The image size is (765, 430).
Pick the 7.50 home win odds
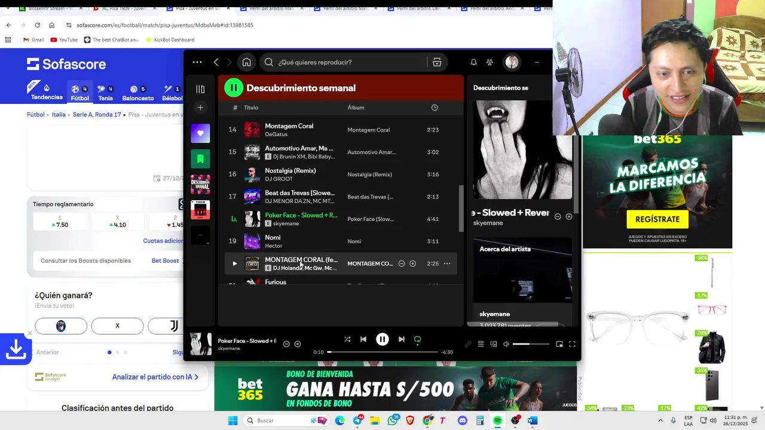coord(59,222)
